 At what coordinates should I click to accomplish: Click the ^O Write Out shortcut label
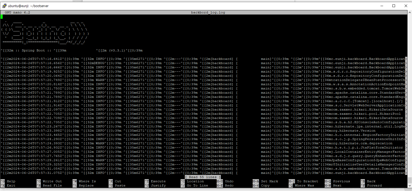click(49, 181)
